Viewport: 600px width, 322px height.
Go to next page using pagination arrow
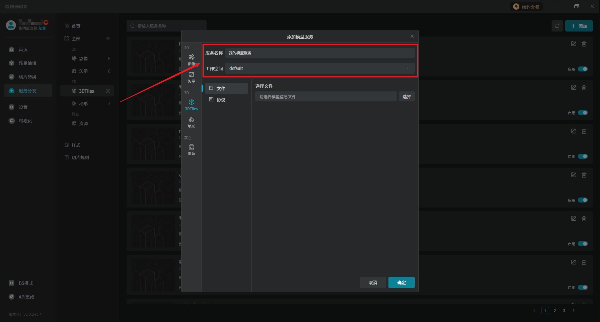(x=584, y=310)
